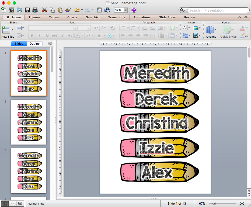Select slide 2 thumbnail
This screenshot has width=251, height=207.
[x=29, y=122]
